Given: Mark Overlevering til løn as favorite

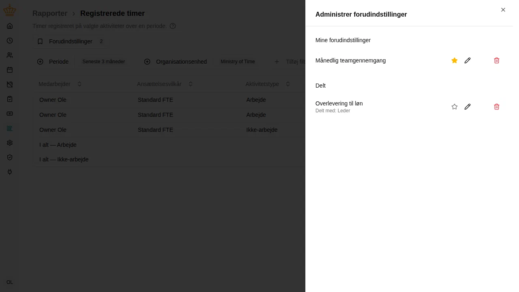Looking at the screenshot, I should [x=455, y=107].
